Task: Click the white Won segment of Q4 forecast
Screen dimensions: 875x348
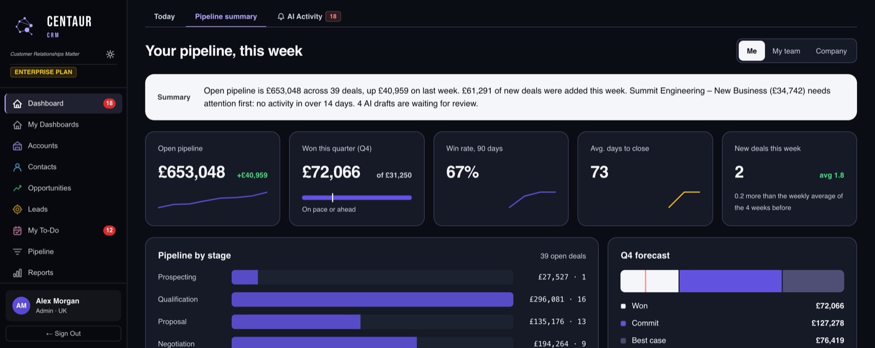Action: pos(650,281)
